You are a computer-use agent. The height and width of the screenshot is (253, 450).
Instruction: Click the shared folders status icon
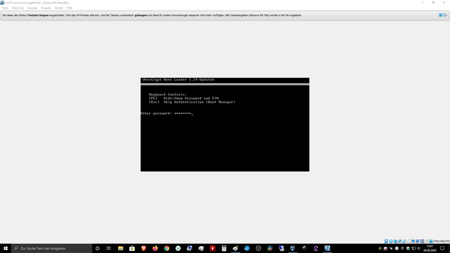[x=409, y=241]
